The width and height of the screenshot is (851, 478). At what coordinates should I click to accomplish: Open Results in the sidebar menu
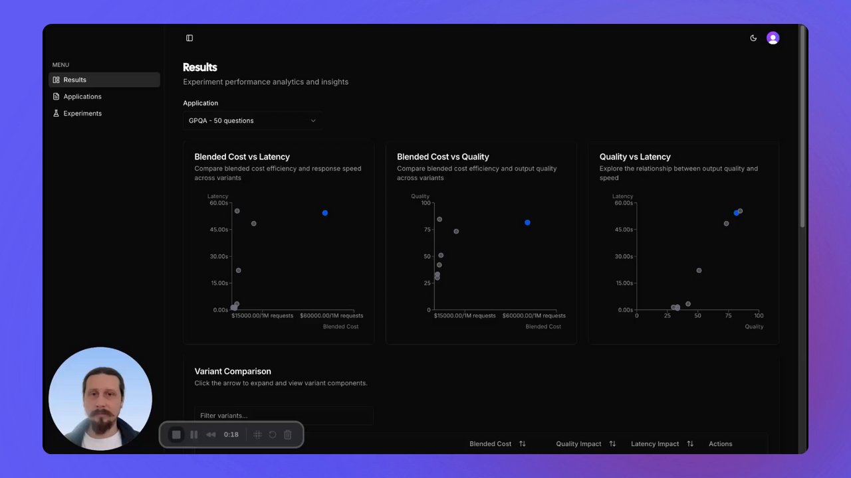click(x=104, y=80)
